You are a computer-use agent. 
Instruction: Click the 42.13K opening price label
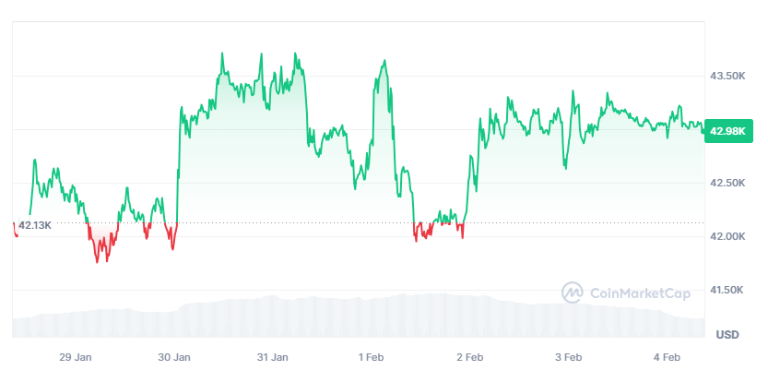point(35,225)
